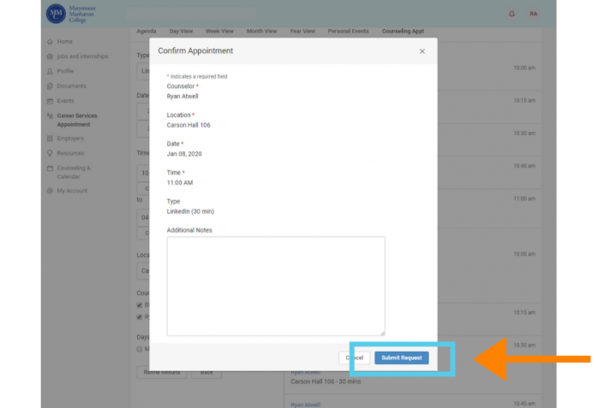Switch to the Personal Events tab

pyautogui.click(x=348, y=31)
